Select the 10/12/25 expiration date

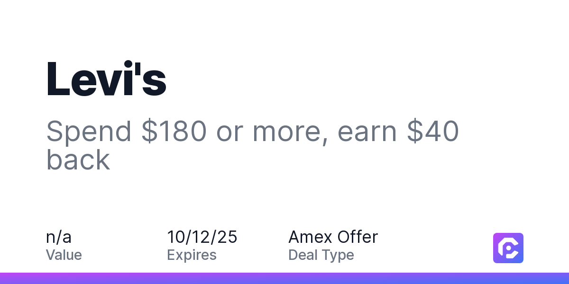click(202, 237)
